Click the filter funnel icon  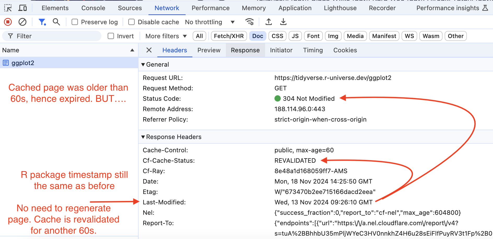pos(42,22)
